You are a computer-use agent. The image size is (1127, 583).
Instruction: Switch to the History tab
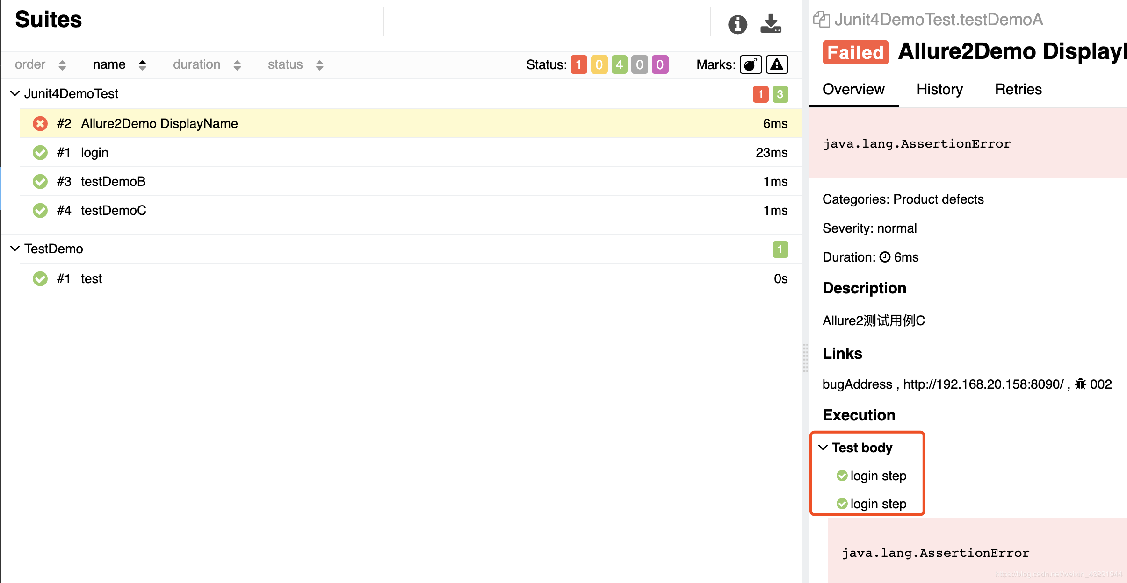tap(939, 89)
